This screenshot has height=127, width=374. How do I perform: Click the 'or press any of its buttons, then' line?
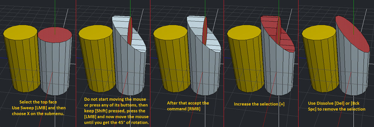(x=116, y=105)
